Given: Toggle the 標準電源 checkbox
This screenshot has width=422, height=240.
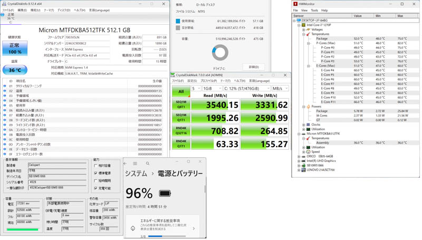Looking at the screenshot, I should point(95,173).
